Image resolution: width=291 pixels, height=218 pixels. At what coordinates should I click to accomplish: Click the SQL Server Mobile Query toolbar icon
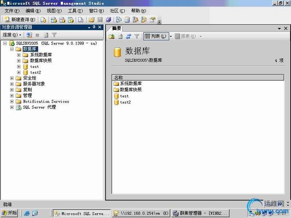coord(81,20)
